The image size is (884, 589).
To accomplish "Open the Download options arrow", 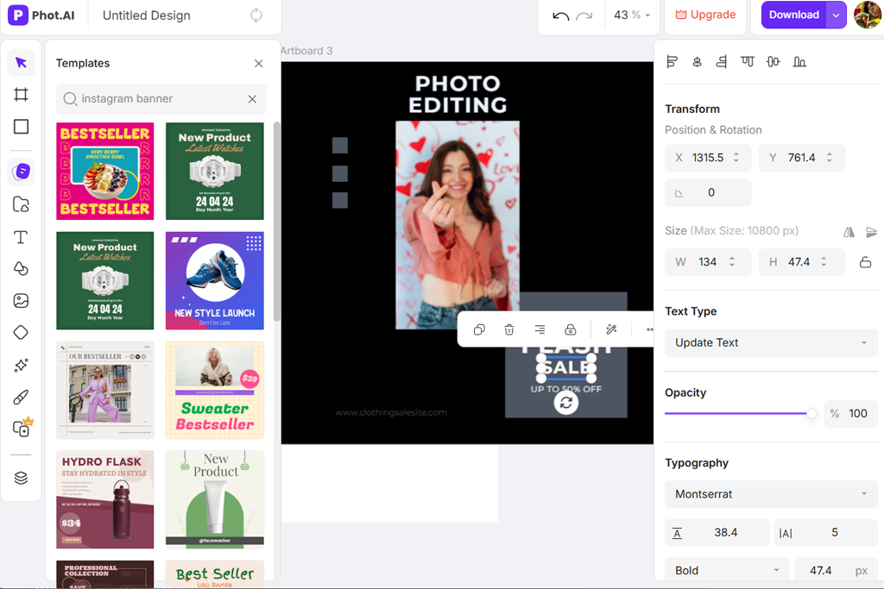I will tap(836, 16).
